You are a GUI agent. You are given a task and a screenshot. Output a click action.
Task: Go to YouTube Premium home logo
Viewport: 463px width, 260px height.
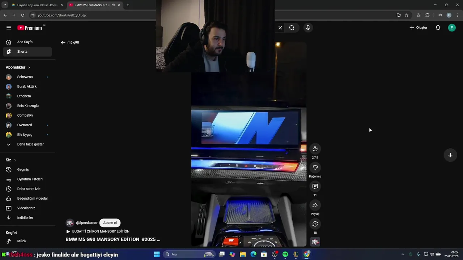[x=30, y=28]
